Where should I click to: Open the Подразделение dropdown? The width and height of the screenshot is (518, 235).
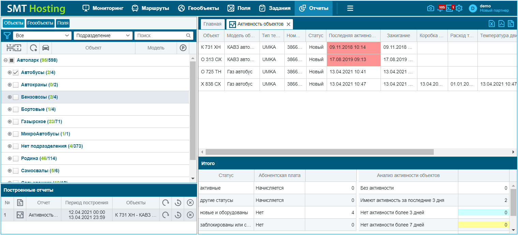click(103, 35)
